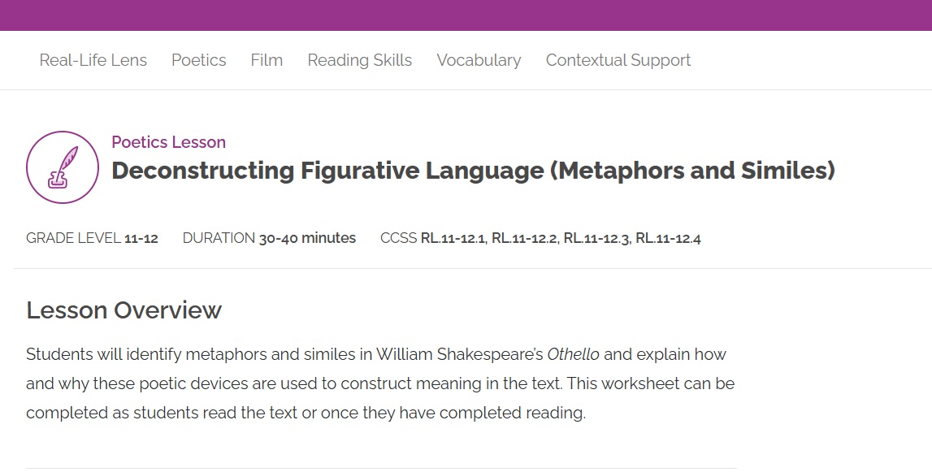Select the Grade Level 11-12 text
The height and width of the screenshot is (472, 932).
coord(92,238)
